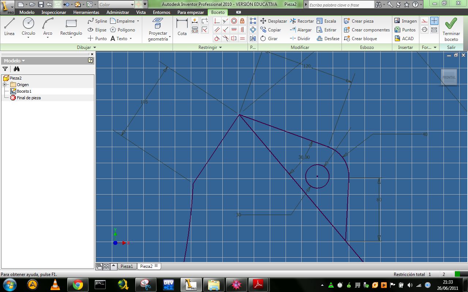Apply the coincident constraint icon

[217, 21]
